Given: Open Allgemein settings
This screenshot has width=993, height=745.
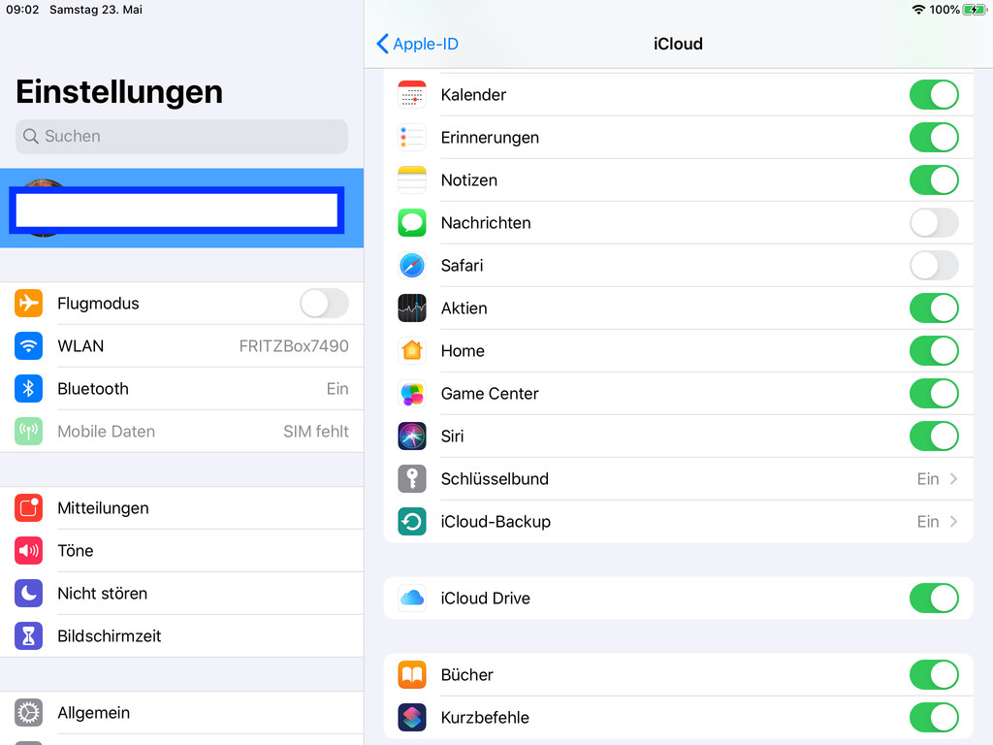Looking at the screenshot, I should click(181, 713).
